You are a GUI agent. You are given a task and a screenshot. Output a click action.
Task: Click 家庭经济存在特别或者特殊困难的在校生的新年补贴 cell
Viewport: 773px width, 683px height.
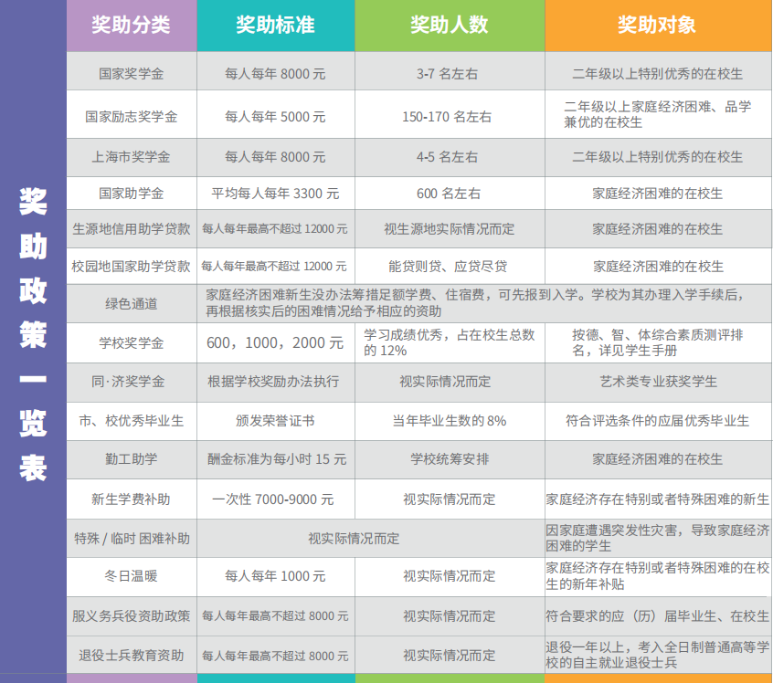658,576
